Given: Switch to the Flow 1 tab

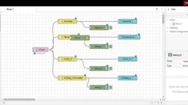Looking at the screenshot, I should [21, 9].
